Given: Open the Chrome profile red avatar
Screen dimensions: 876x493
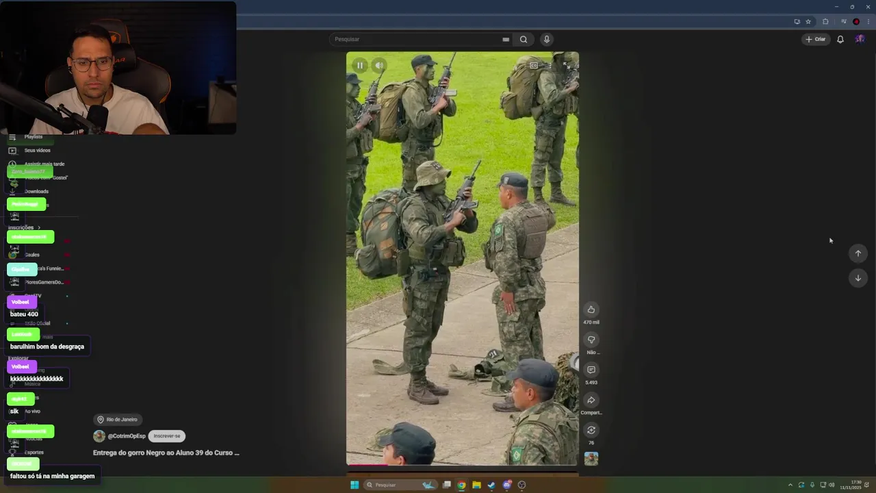Looking at the screenshot, I should pyautogui.click(x=856, y=21).
